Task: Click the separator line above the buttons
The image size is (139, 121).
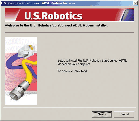Action: (69, 107)
